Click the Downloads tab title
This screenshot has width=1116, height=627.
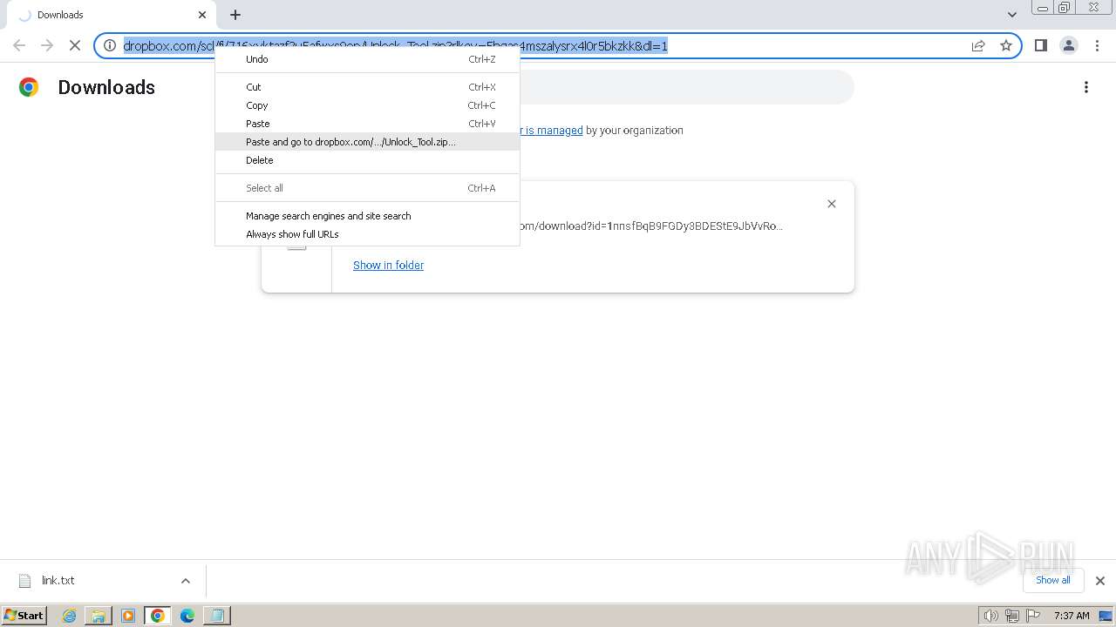(x=60, y=15)
